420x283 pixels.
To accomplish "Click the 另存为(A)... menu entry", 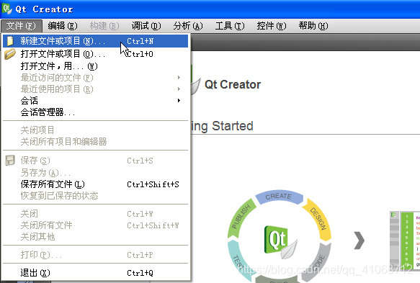I will [95, 172].
